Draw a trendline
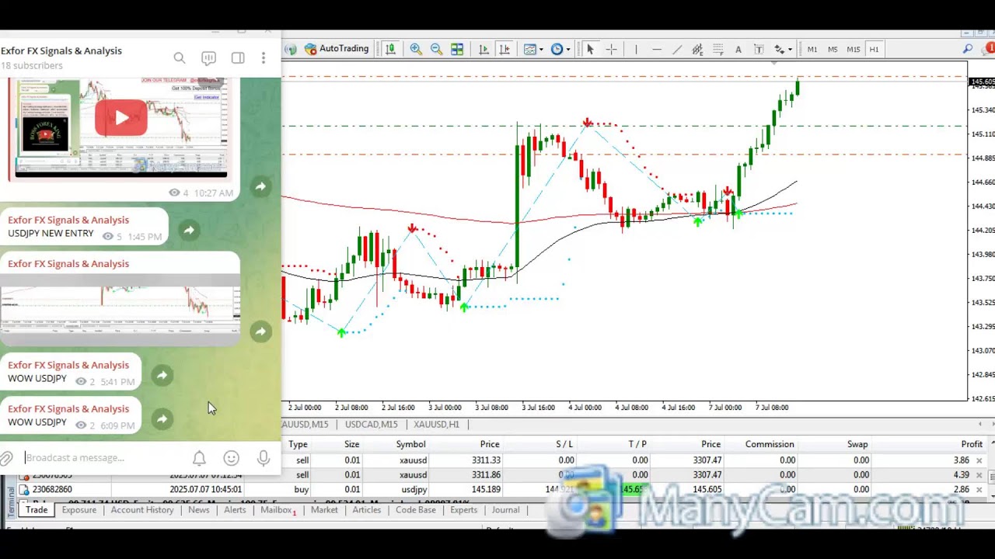Screen dimensions: 995x559 [x=677, y=49]
